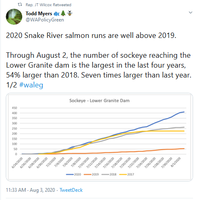Open the Rep. JT Wilcox Retweeted link
The image size is (198, 200).
tap(48, 5)
